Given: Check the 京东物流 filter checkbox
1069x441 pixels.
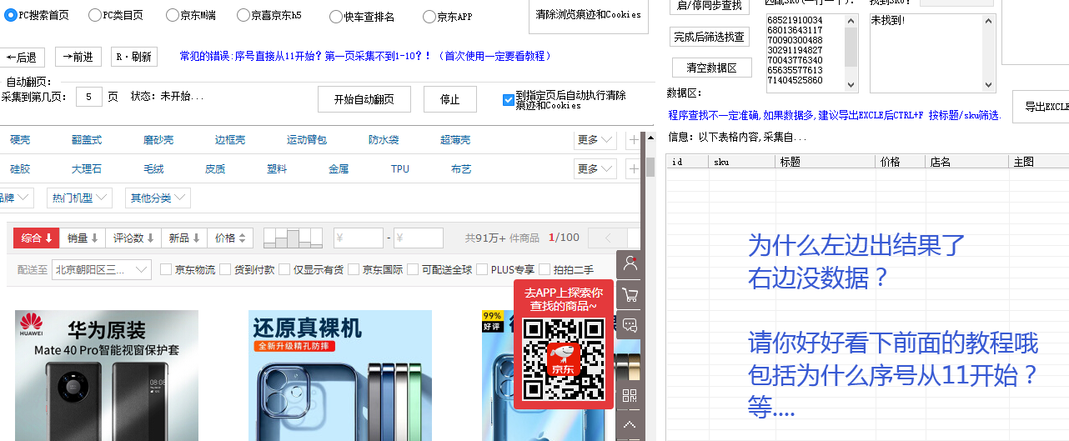Looking at the screenshot, I should click(x=166, y=269).
